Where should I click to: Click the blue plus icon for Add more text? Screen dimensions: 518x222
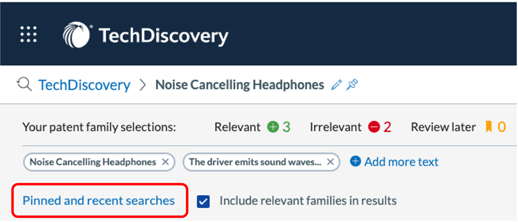[x=355, y=161]
